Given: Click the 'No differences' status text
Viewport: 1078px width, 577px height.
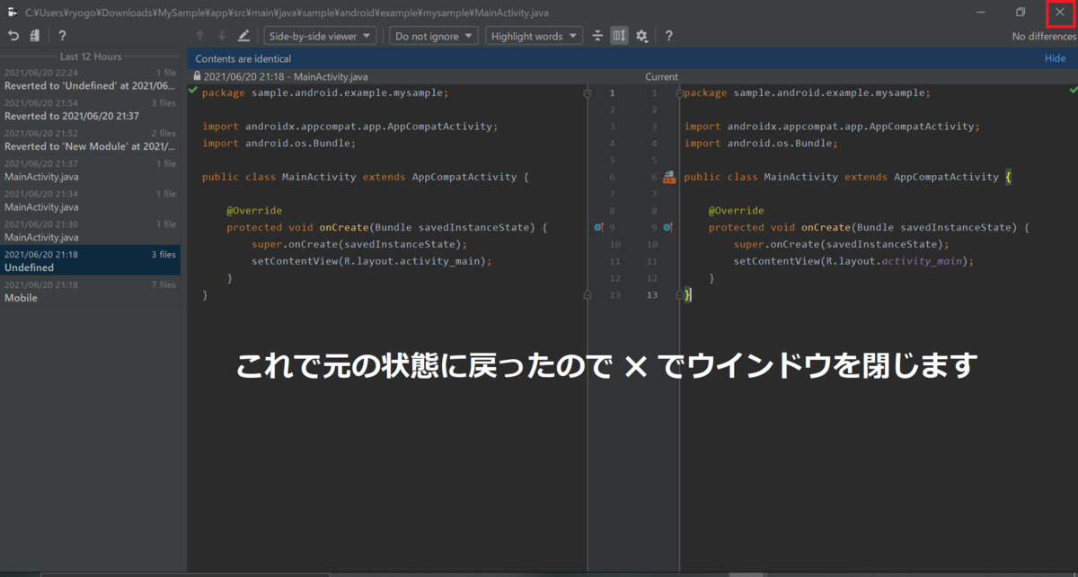Looking at the screenshot, I should [1044, 37].
